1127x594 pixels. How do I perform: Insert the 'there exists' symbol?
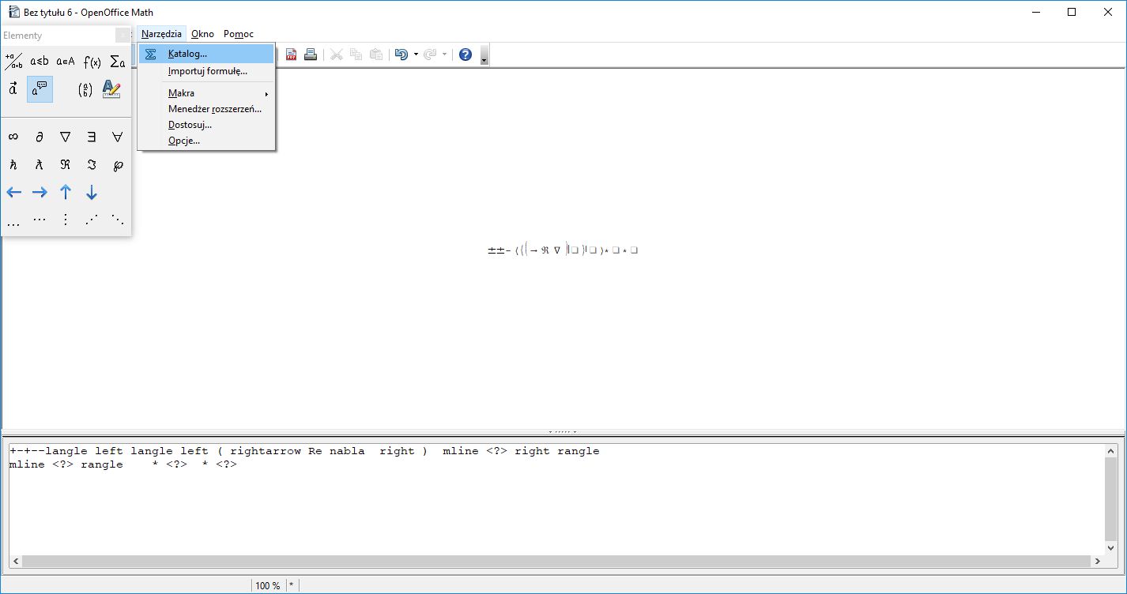click(x=92, y=137)
